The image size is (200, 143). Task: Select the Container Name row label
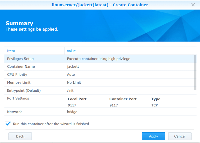pos(21,66)
